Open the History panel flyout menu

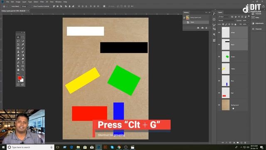pos(209,12)
